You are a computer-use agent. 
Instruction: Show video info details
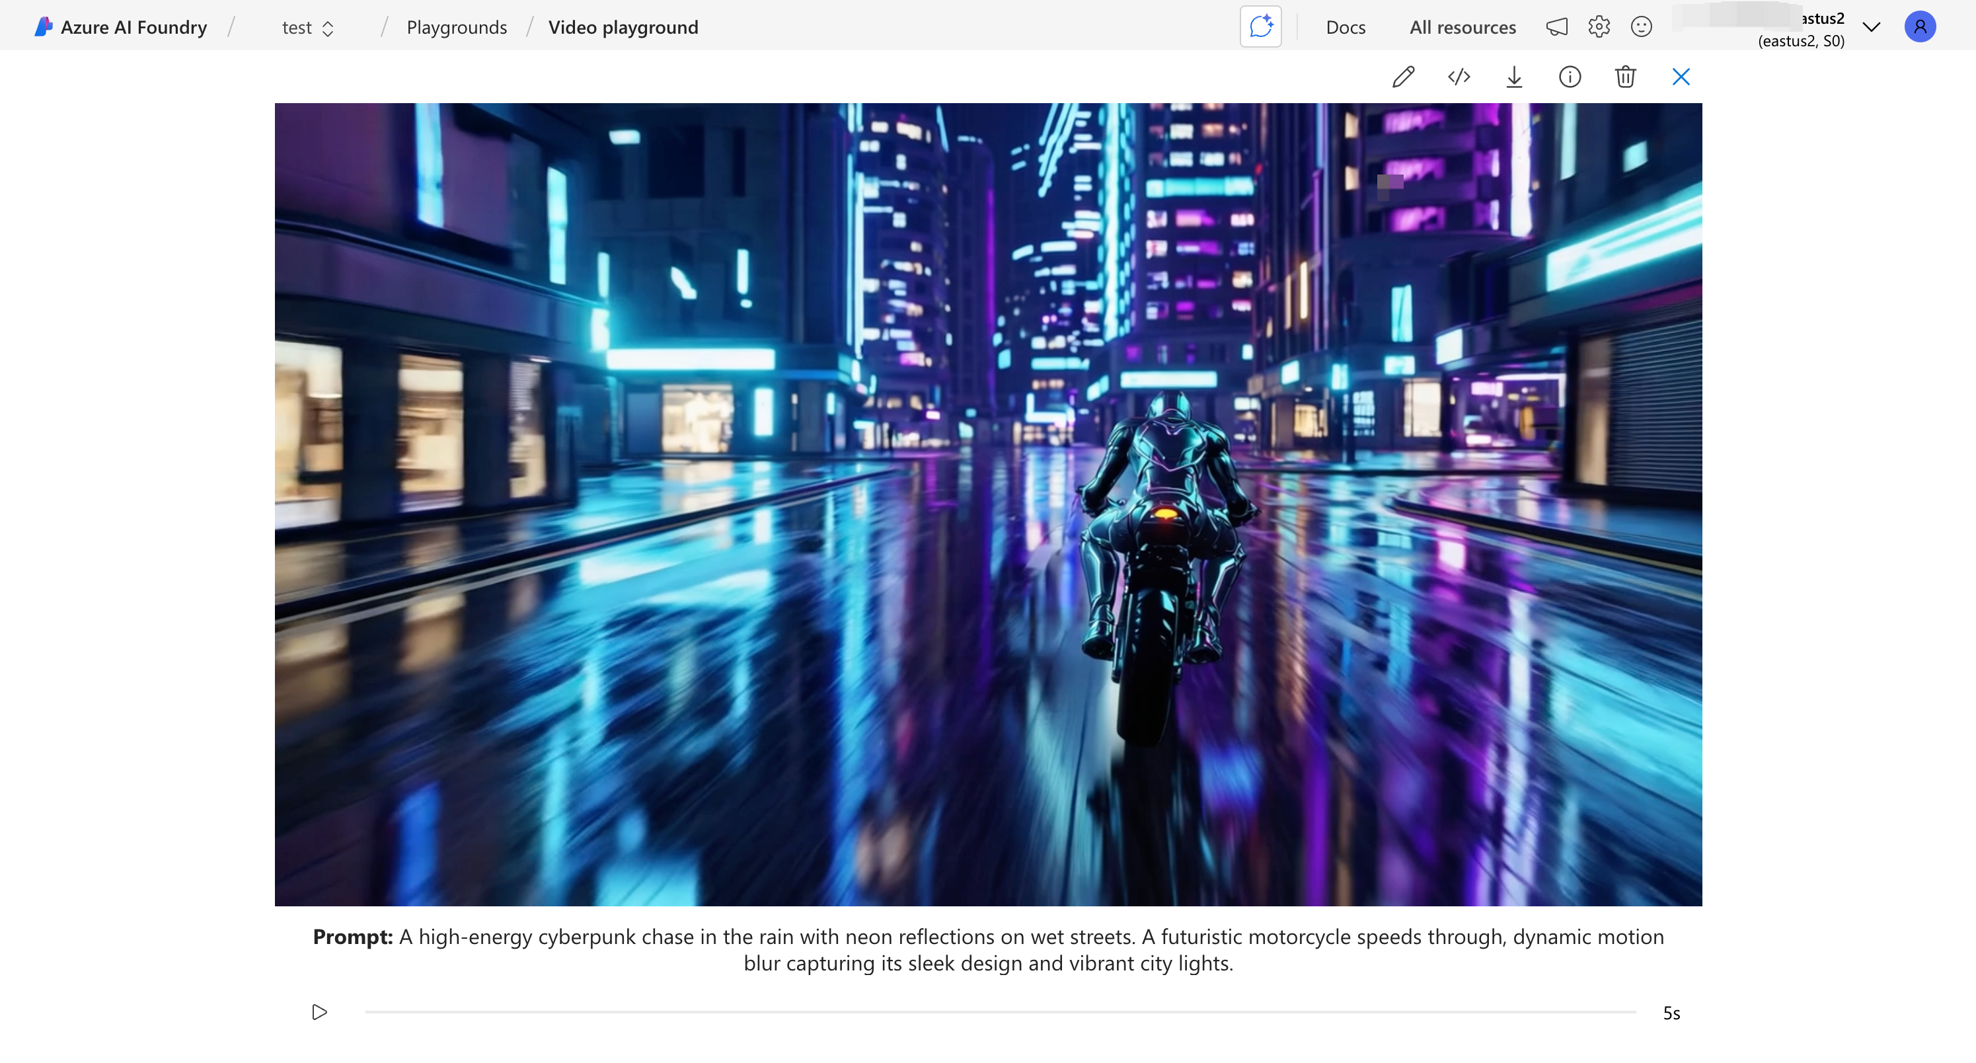coord(1570,77)
